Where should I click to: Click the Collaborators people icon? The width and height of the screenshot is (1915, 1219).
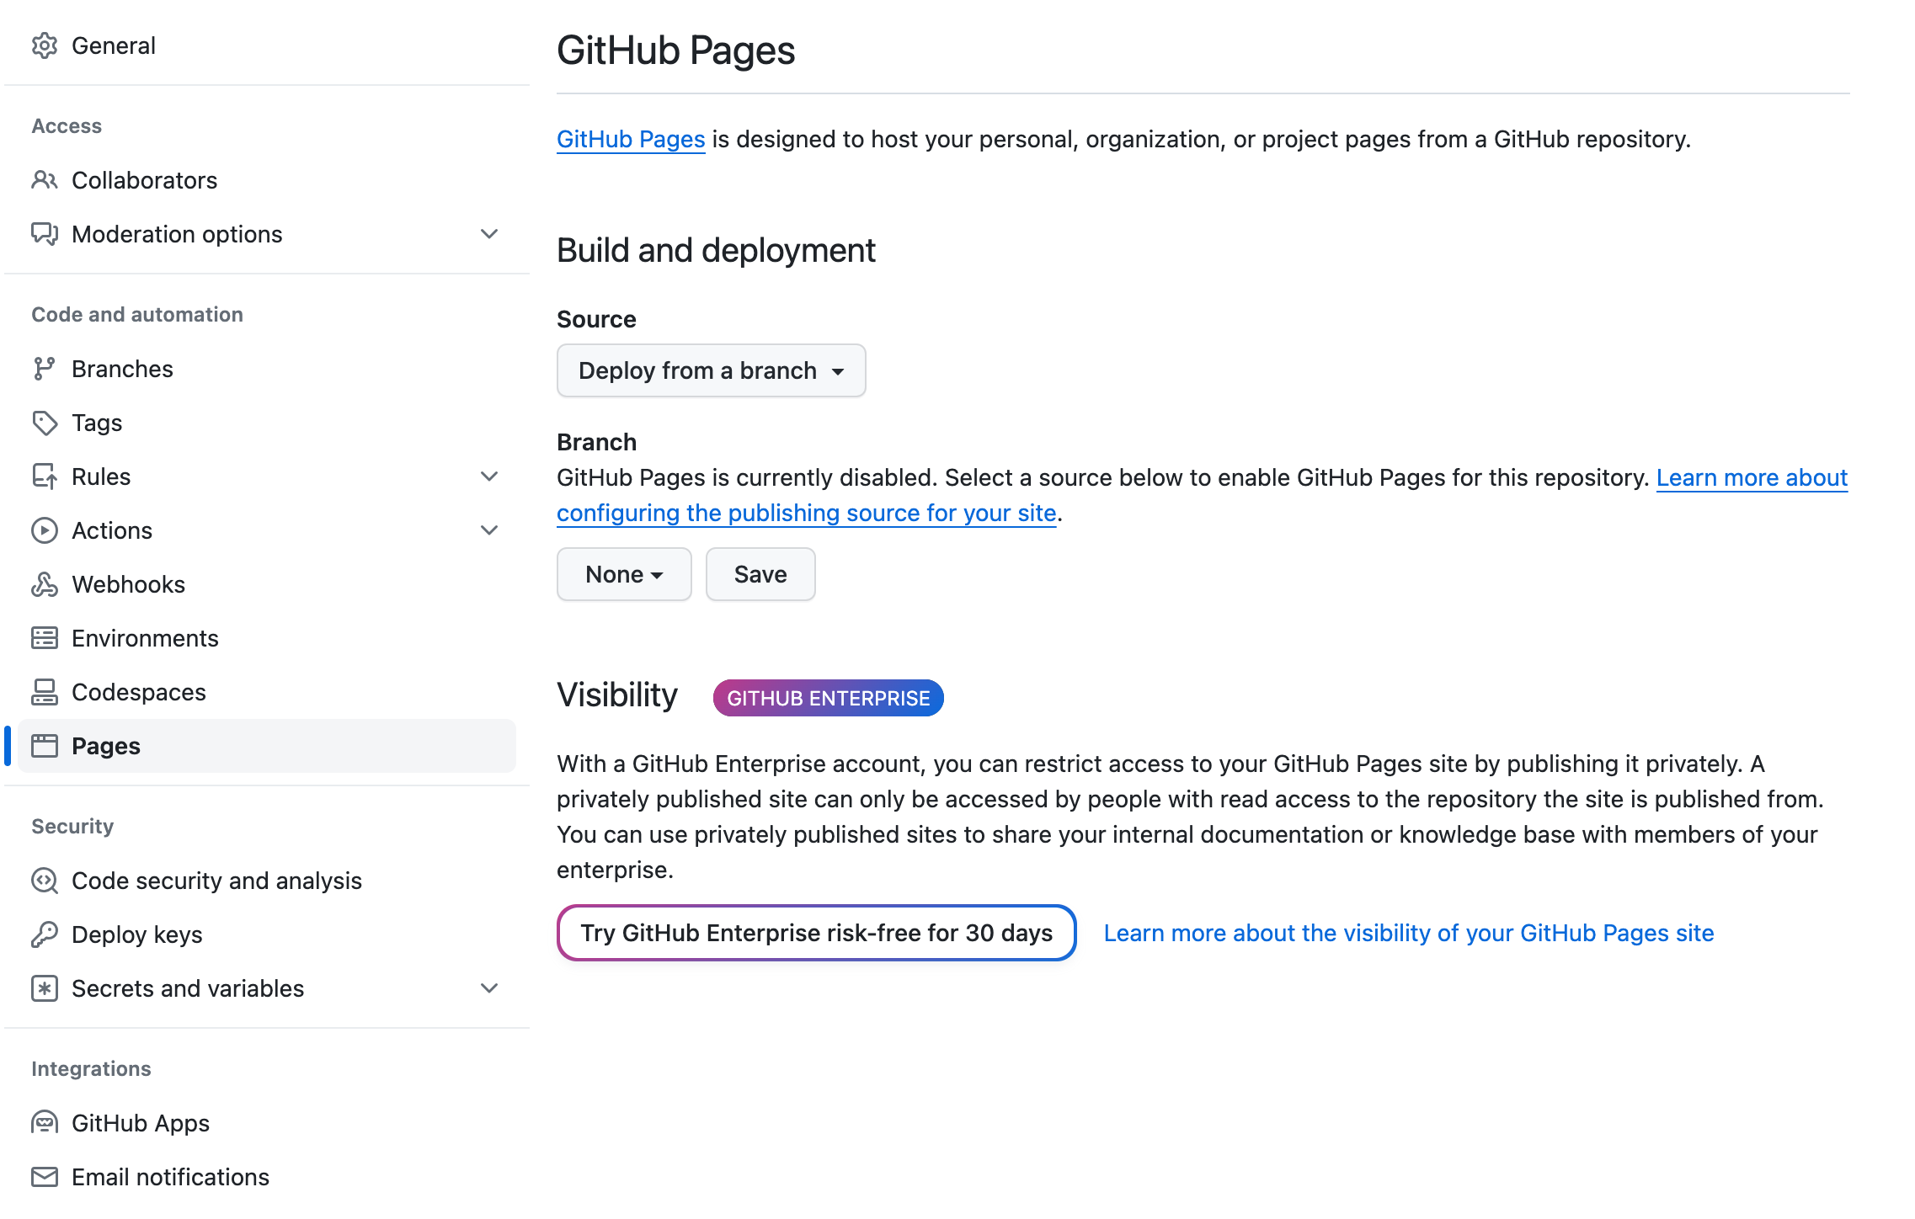(45, 180)
